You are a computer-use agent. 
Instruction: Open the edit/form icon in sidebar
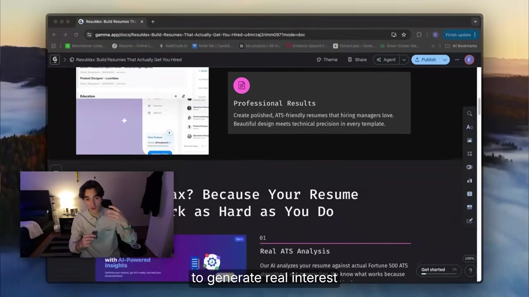tap(469, 221)
